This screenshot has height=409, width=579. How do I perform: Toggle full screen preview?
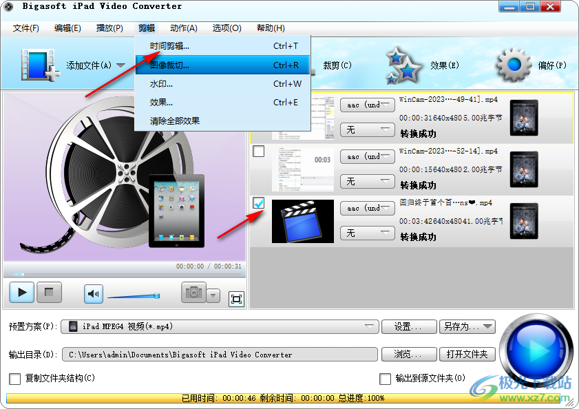click(x=236, y=299)
